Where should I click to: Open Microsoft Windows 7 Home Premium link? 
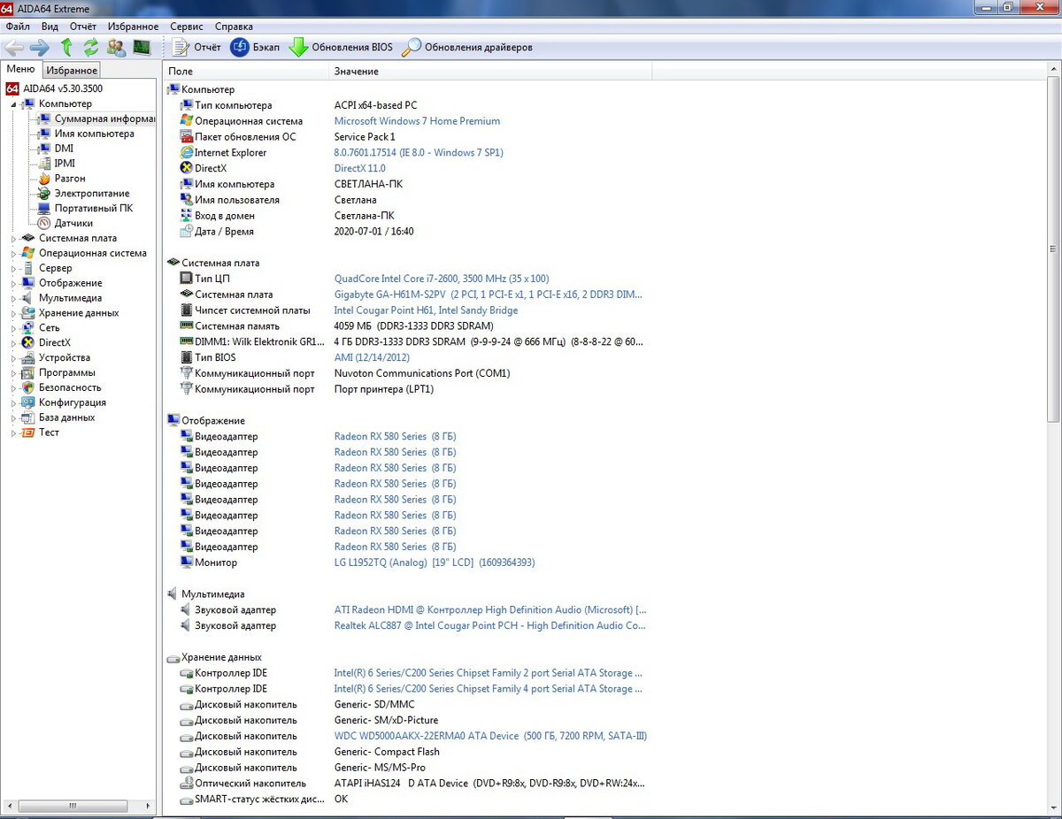[x=417, y=121]
